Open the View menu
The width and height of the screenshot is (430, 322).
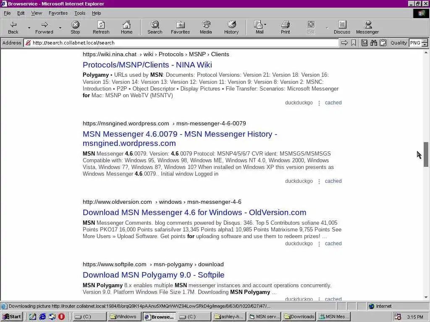[37, 13]
